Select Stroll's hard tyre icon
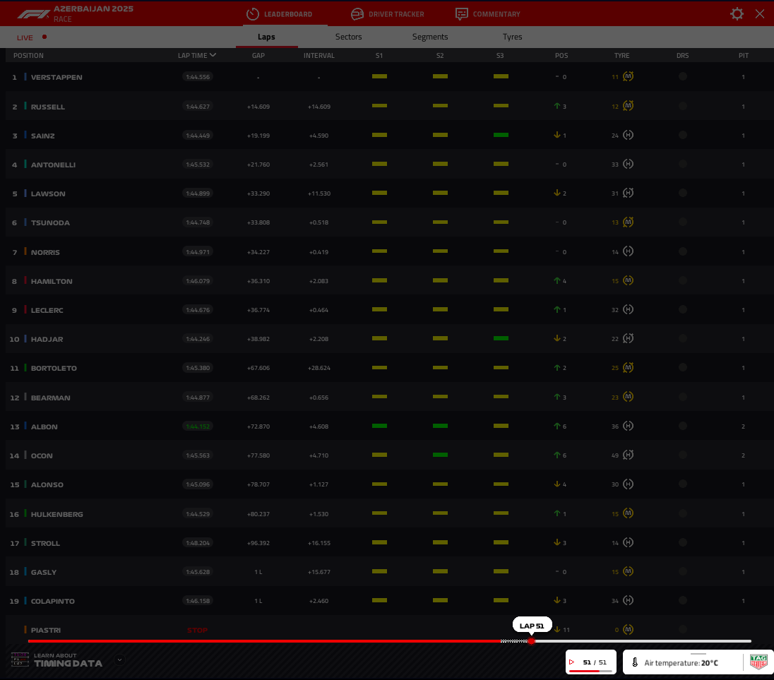The width and height of the screenshot is (774, 680). 628,542
